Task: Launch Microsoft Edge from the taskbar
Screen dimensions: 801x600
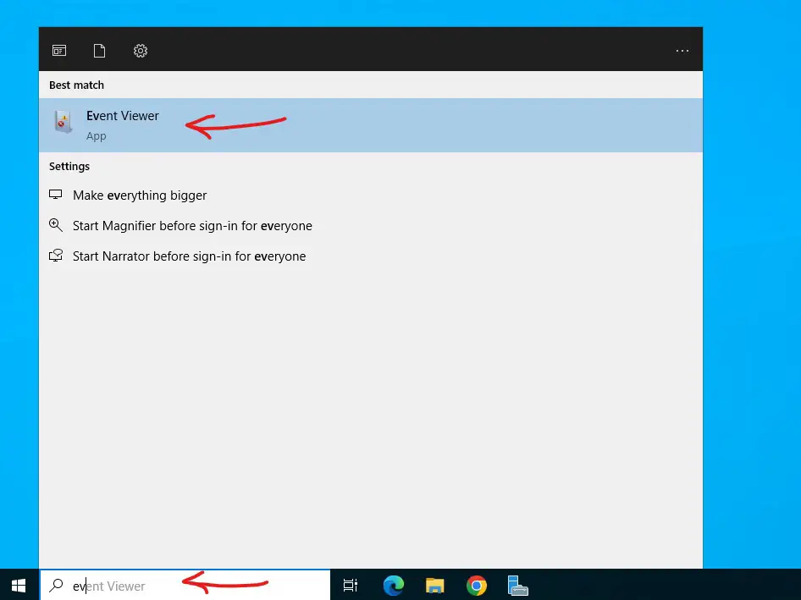Action: [394, 586]
